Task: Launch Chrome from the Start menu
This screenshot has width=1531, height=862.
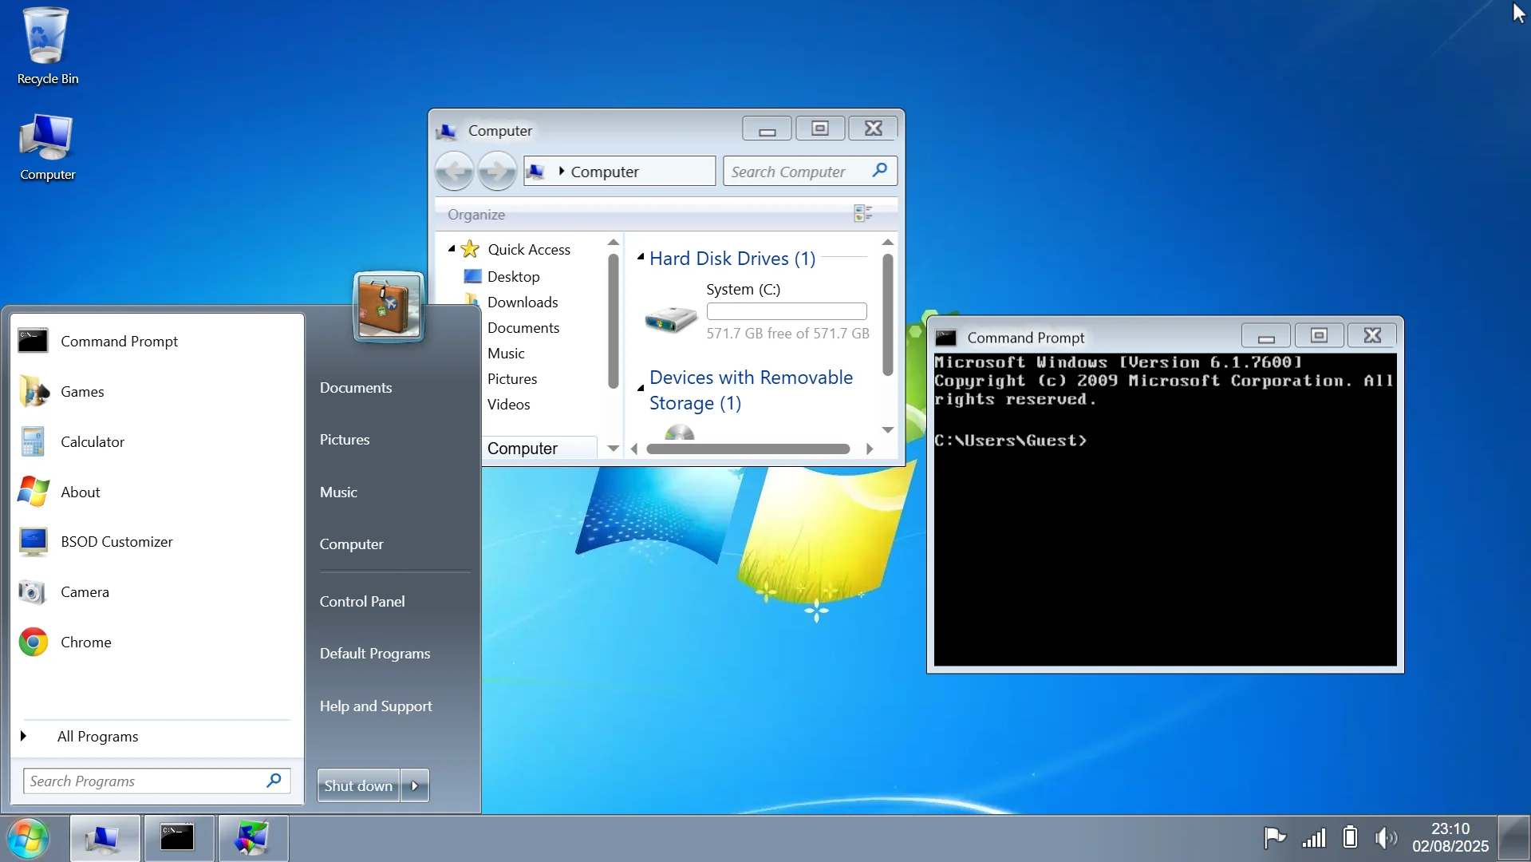Action: [158, 643]
